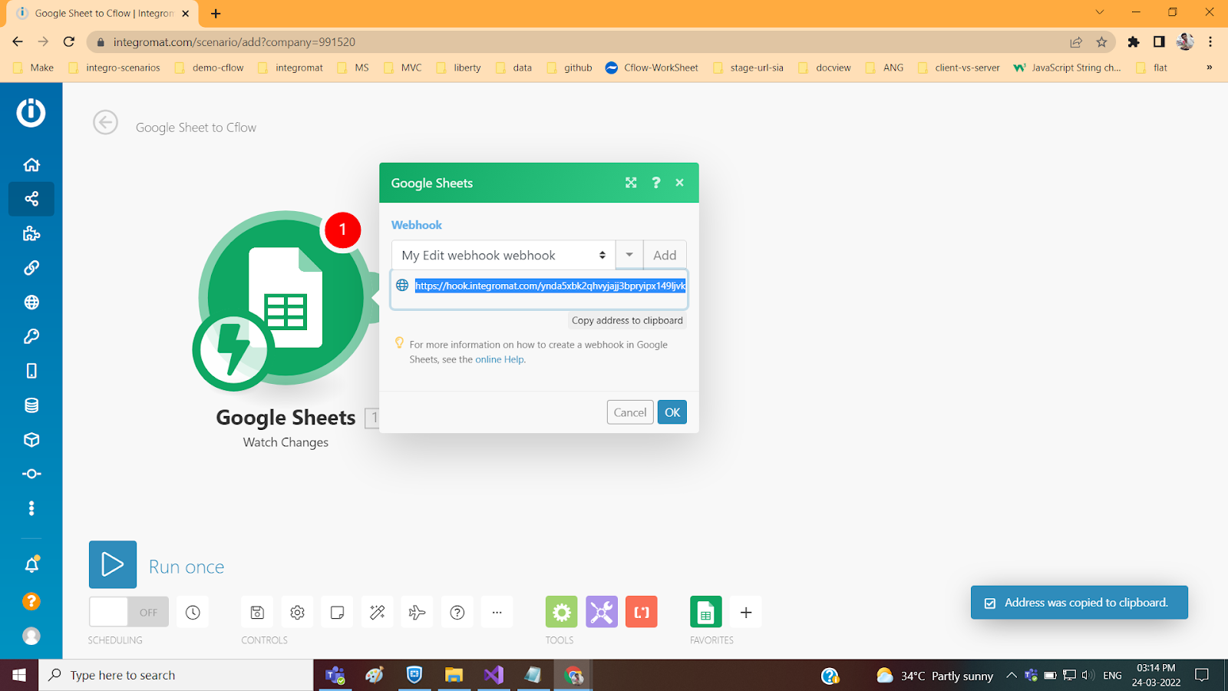
Task: Open Webhooks globe icon in sidebar
Action: point(31,303)
